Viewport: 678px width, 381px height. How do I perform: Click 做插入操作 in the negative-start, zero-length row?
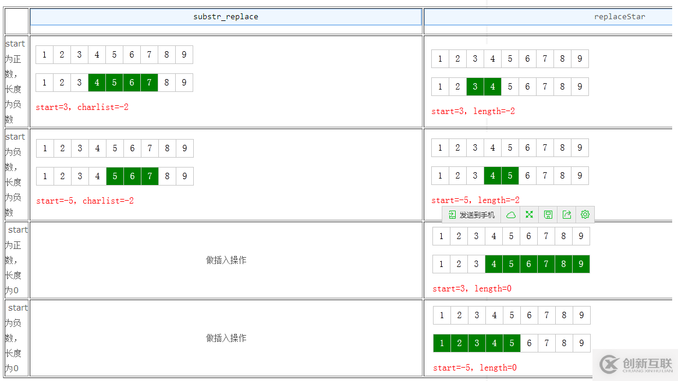226,338
